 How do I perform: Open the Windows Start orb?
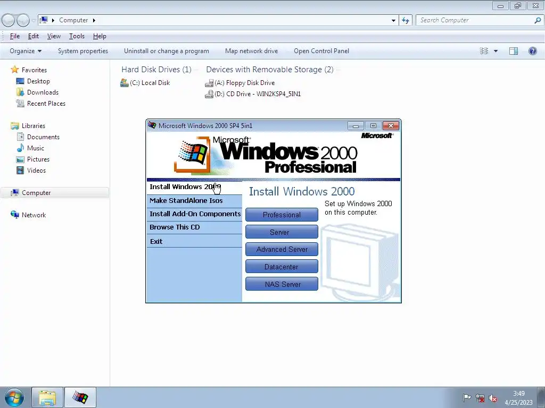(x=14, y=397)
